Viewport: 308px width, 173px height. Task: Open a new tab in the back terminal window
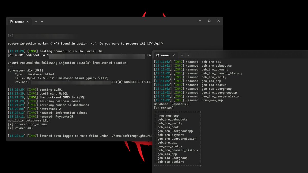click(x=36, y=22)
